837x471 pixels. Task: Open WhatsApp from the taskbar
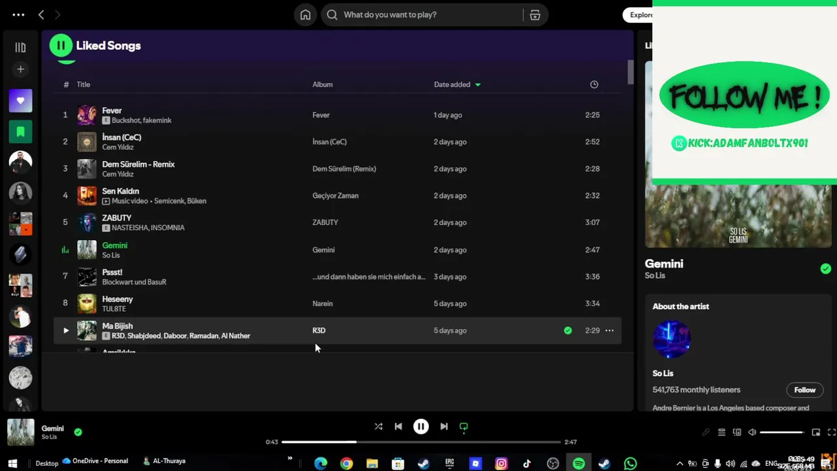(630, 464)
